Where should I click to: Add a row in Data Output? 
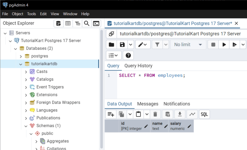tap(111, 114)
